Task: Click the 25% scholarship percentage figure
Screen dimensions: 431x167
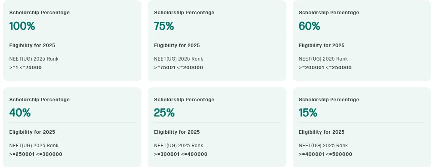Action: coord(164,113)
